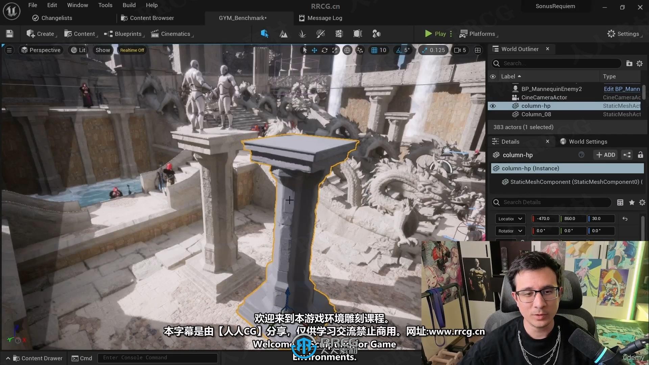This screenshot has width=649, height=365.
Task: Toggle visibility eye for column-hp
Action: pos(493,106)
